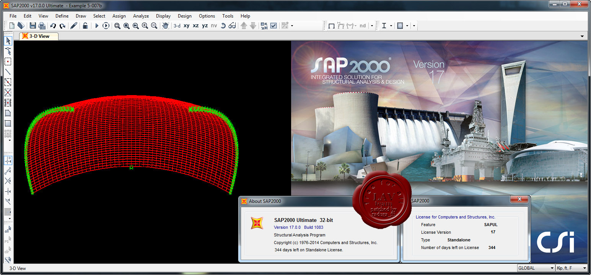
Task: Open Kip, ft, F units dropdown
Action: pos(571,268)
